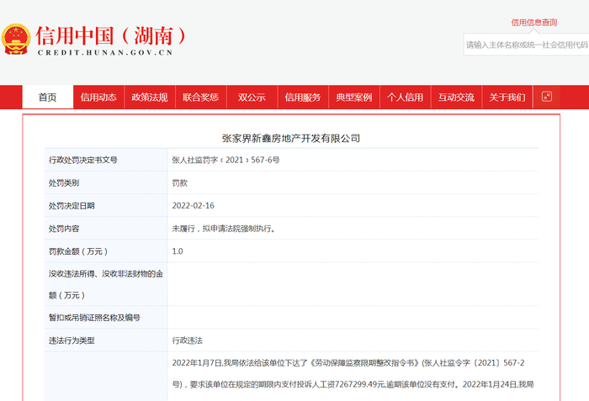Click the 信用信息查询 search tab
The width and height of the screenshot is (589, 401).
coord(533,23)
